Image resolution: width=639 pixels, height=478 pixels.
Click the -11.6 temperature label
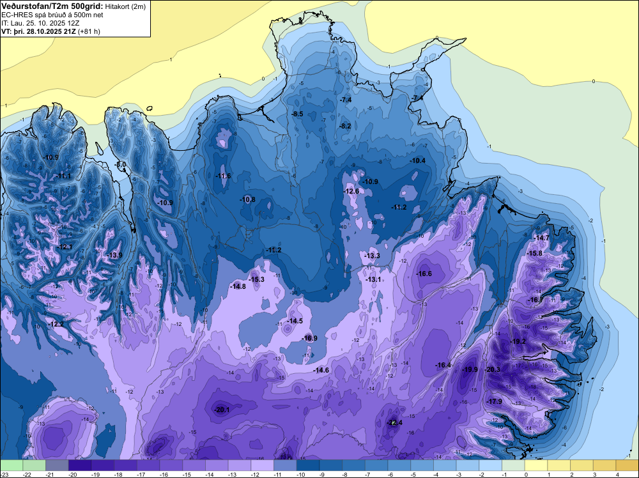click(x=223, y=176)
